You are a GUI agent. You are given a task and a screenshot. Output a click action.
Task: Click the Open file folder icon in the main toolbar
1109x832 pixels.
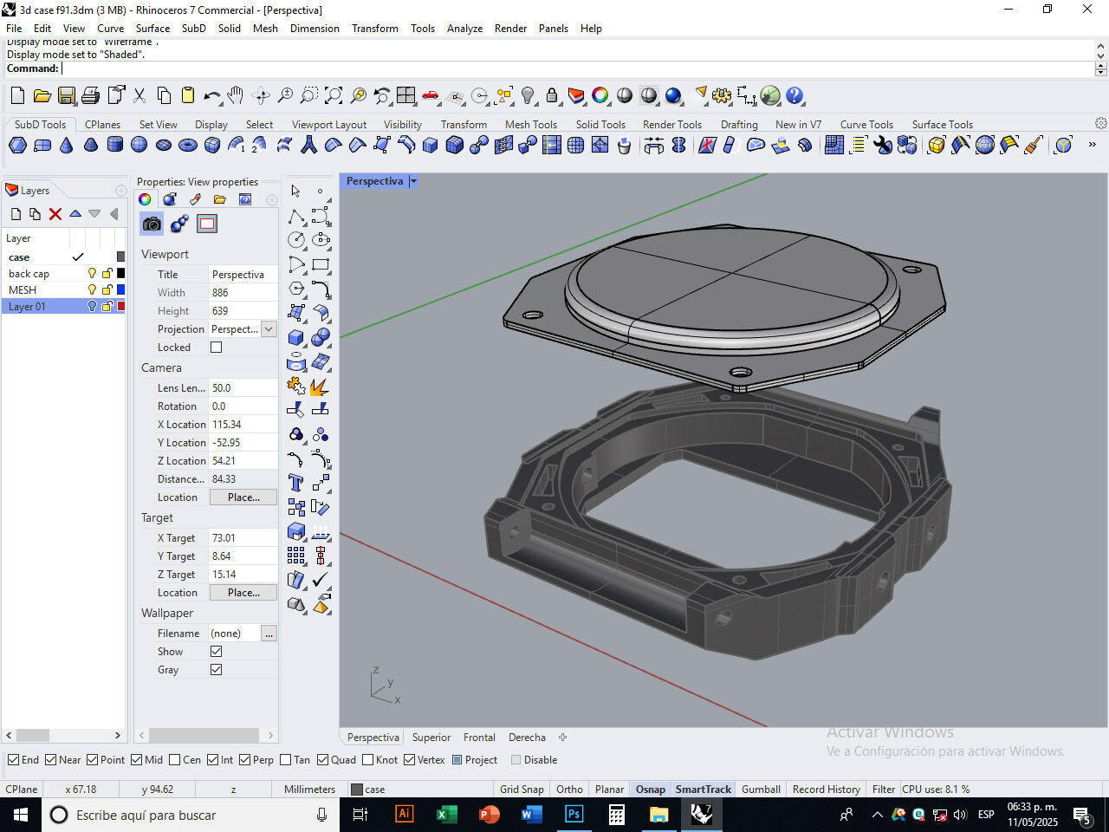(42, 95)
